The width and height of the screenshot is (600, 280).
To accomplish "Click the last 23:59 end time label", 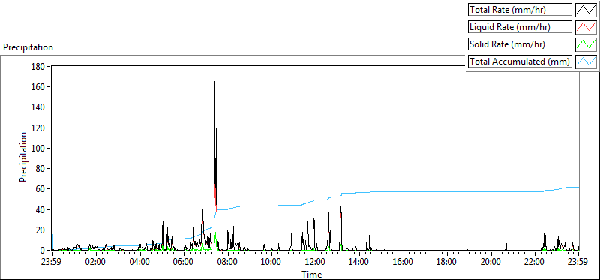I will (x=578, y=263).
